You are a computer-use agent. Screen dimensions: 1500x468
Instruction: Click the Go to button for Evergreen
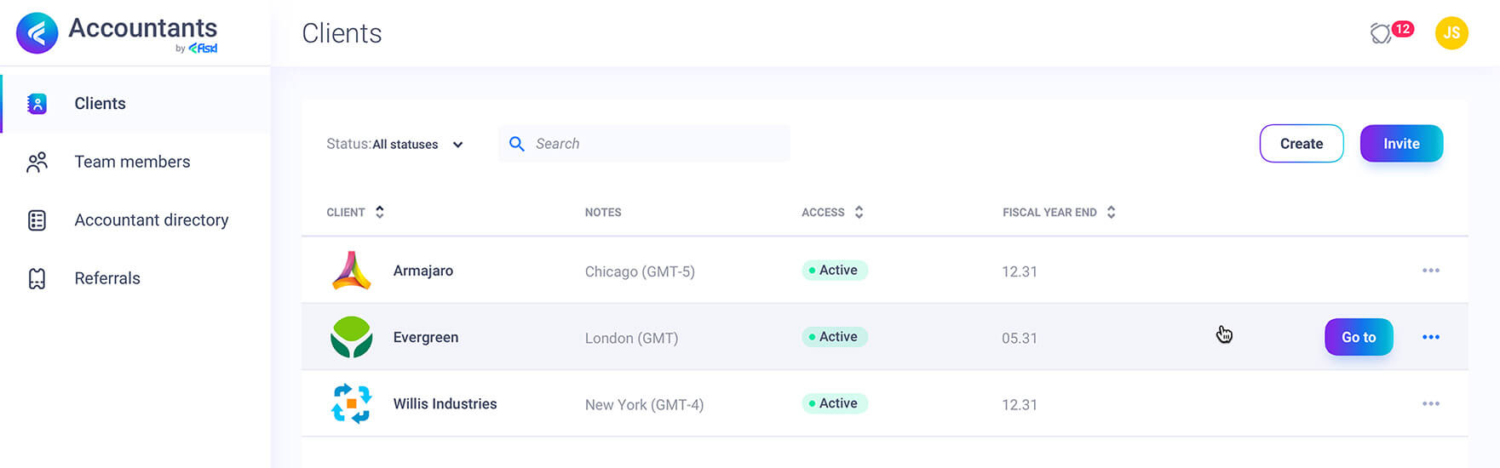click(1359, 337)
